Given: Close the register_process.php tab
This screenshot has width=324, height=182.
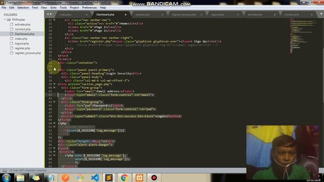Looking at the screenshot, I should tap(201, 15).
